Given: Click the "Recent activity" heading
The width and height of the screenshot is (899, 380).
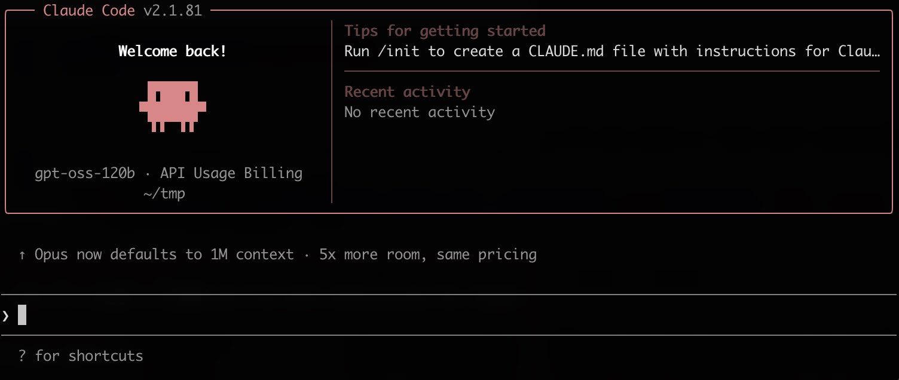Looking at the screenshot, I should coord(407,92).
